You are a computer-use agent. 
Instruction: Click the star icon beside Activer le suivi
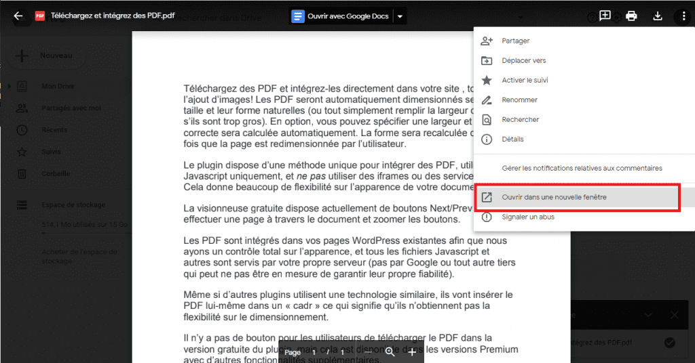point(487,80)
